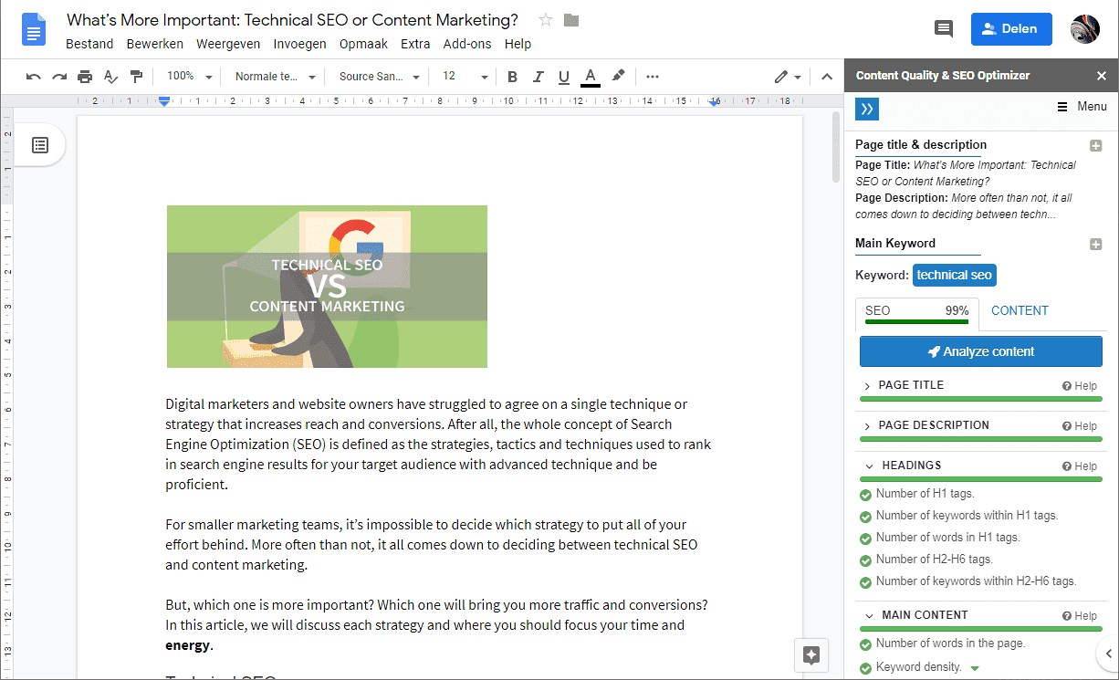1119x680 pixels.
Task: Switch to the CONTENT tab
Action: 1020,310
